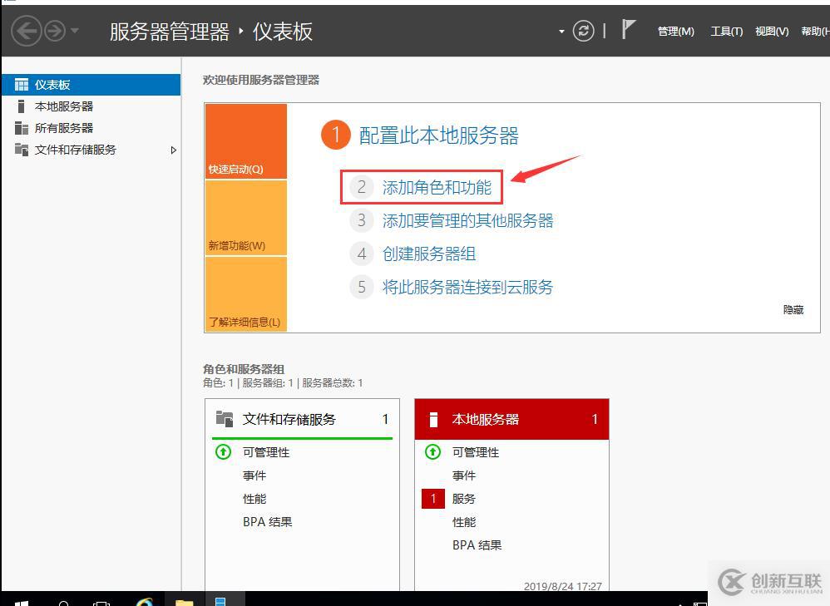Click 可管理性 in 文件和存储服务 tile
Screen dimensions: 830x606
(x=266, y=452)
